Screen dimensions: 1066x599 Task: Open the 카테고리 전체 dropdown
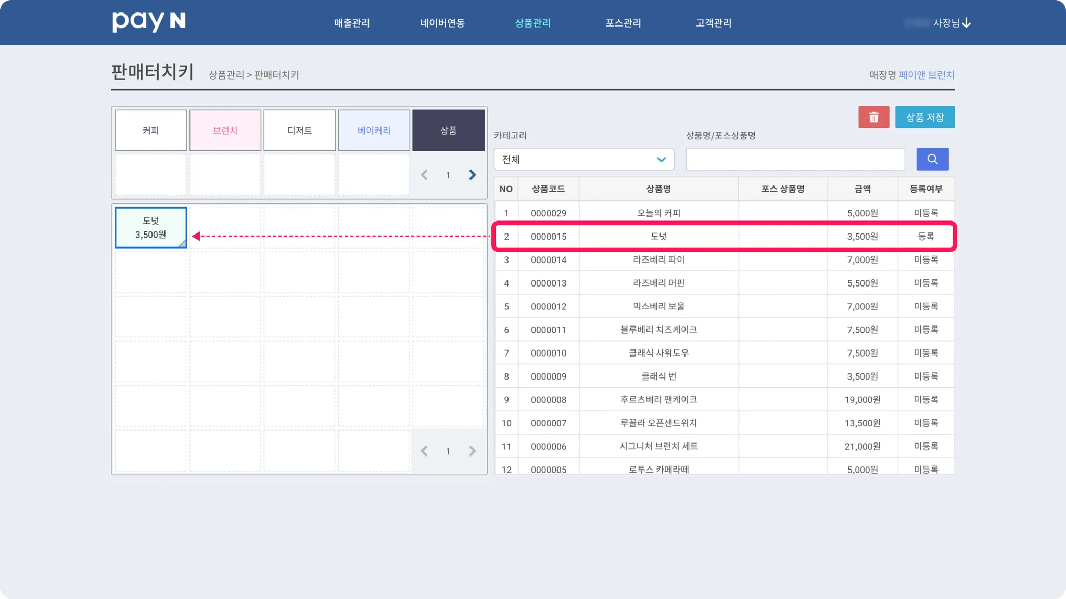(583, 159)
